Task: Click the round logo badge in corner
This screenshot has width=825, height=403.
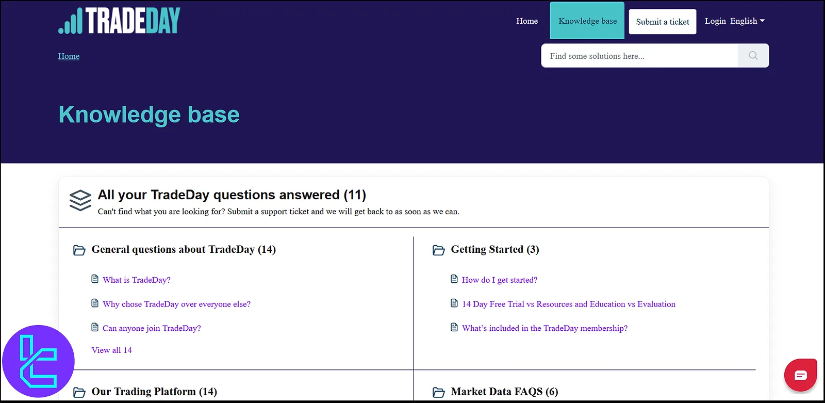Action: point(38,361)
